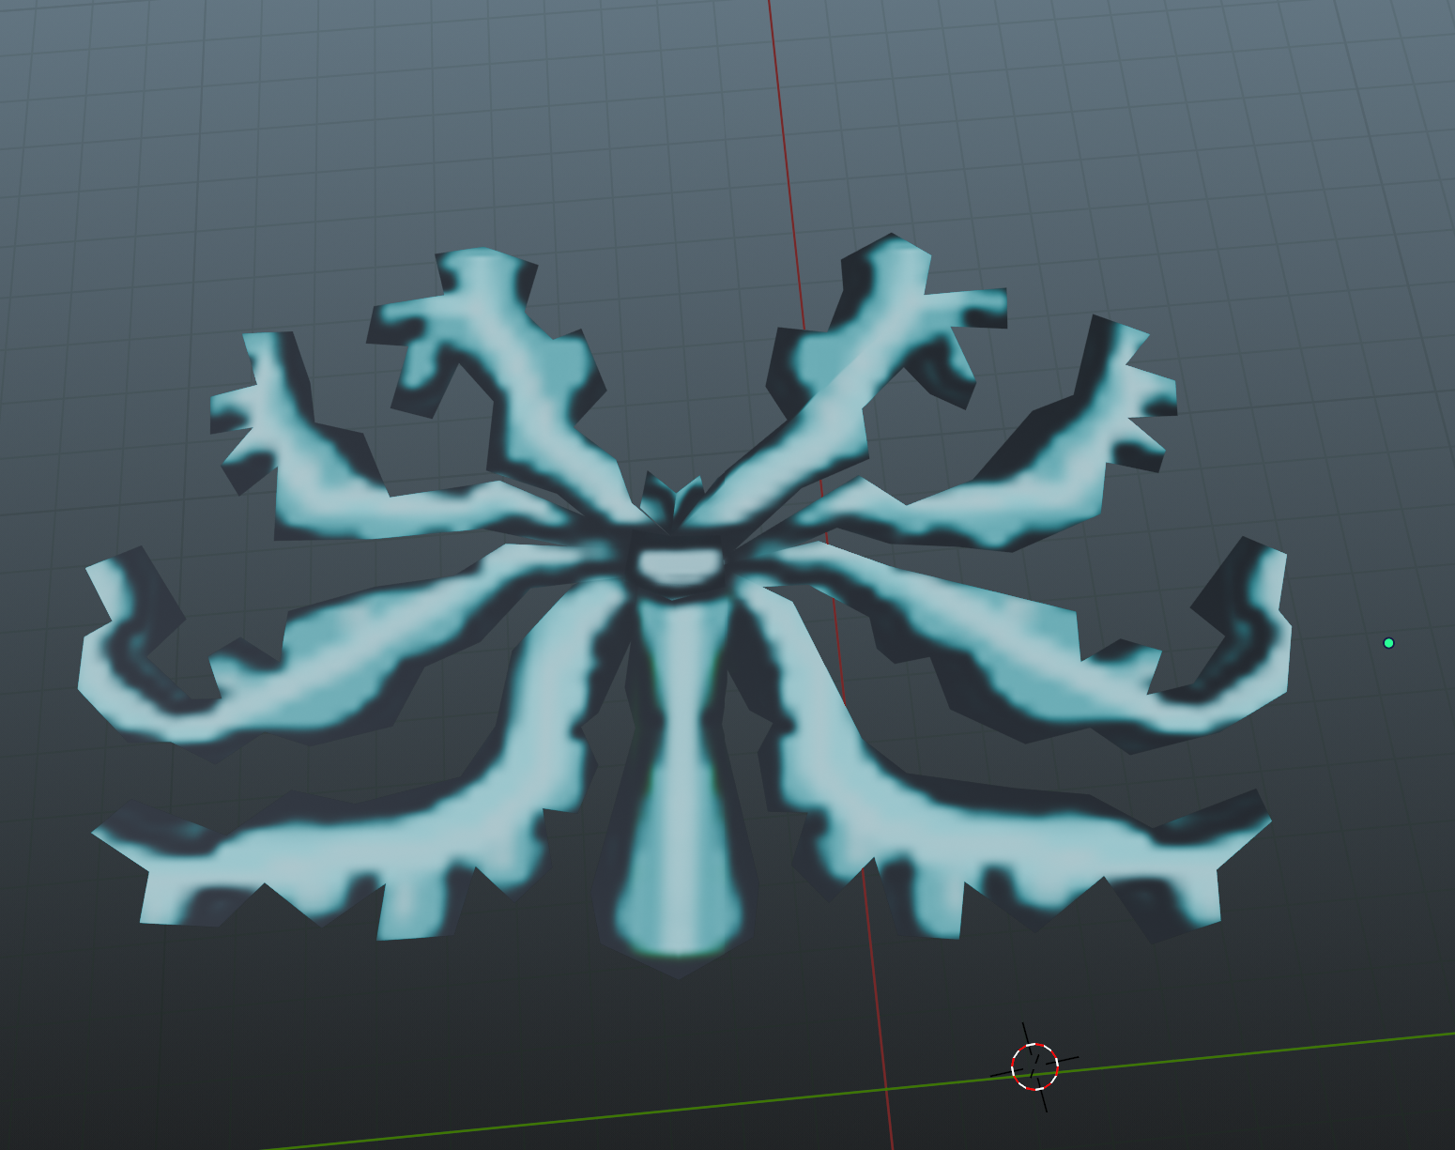Select the small teal dot object
This screenshot has height=1150, width=1455.
(x=1388, y=643)
